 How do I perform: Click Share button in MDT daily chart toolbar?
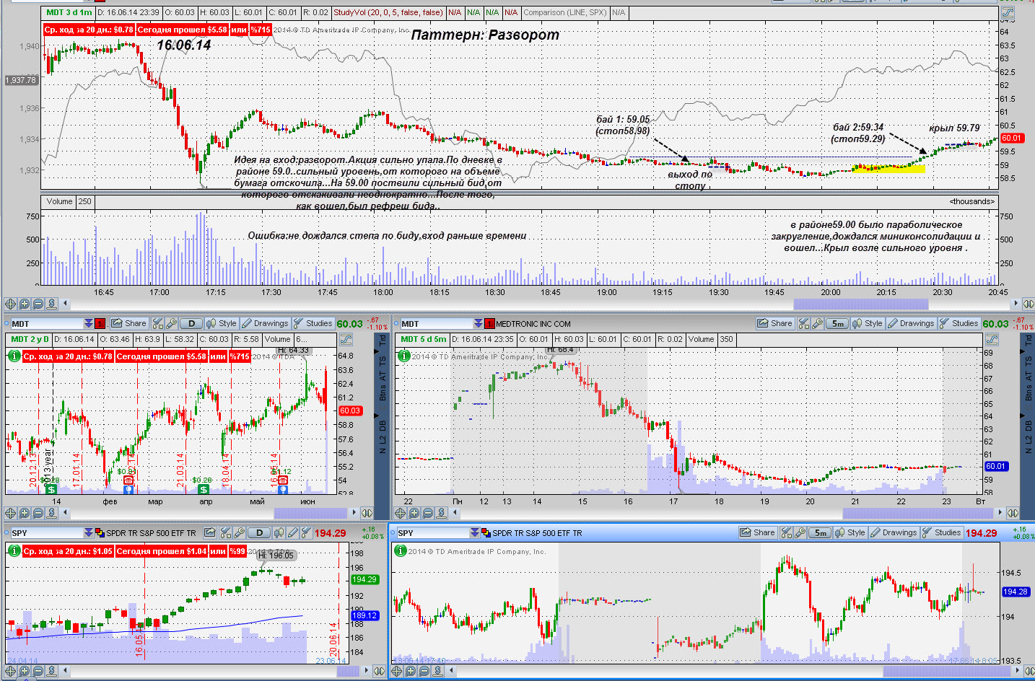pyautogui.click(x=129, y=323)
